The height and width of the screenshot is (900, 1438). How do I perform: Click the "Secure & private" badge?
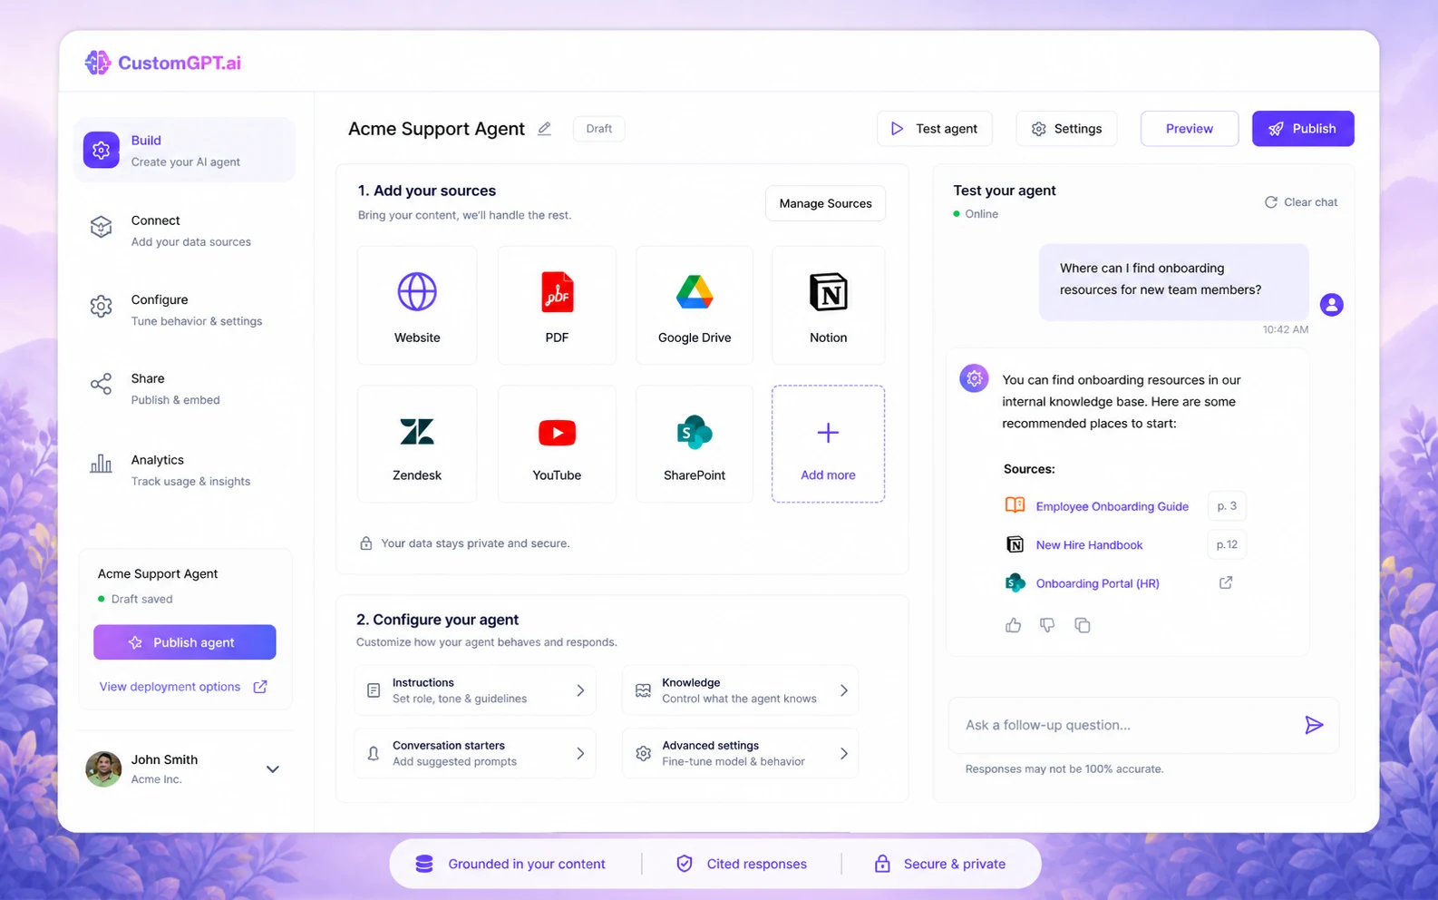tap(939, 864)
